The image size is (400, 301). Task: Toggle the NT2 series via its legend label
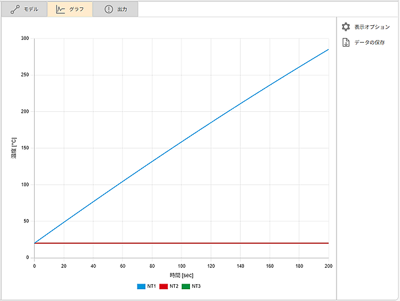click(174, 286)
